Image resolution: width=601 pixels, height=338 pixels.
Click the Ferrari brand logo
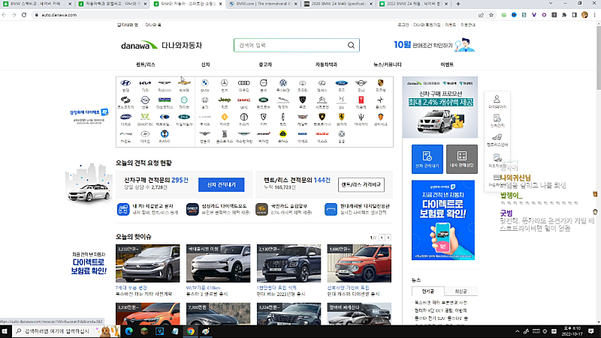pyautogui.click(x=342, y=118)
